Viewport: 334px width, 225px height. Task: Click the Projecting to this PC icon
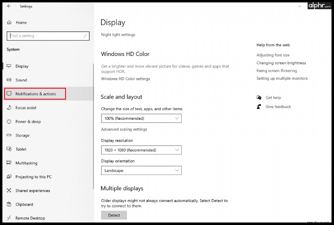tap(9, 177)
